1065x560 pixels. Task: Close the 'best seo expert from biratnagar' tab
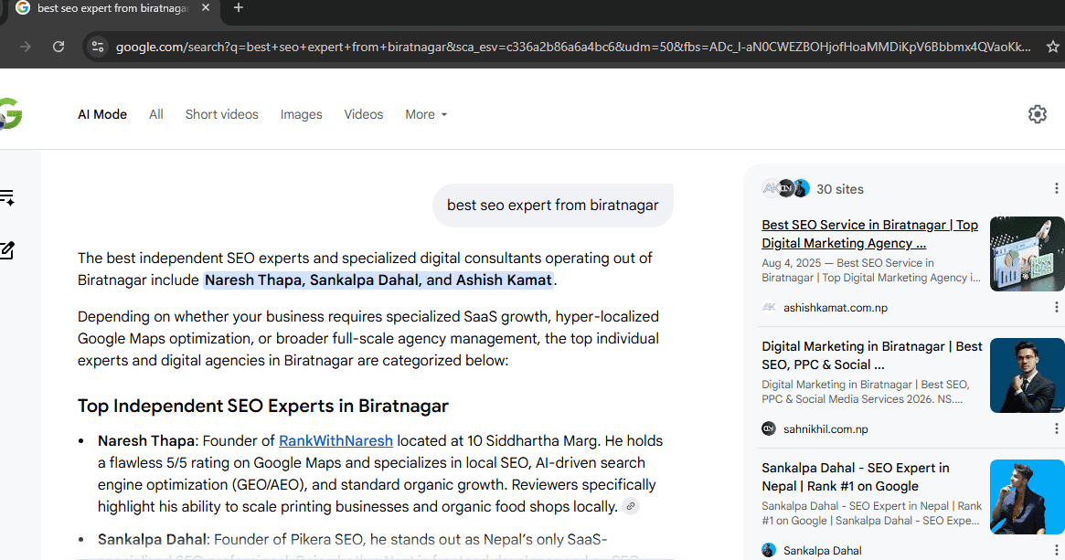pos(206,8)
